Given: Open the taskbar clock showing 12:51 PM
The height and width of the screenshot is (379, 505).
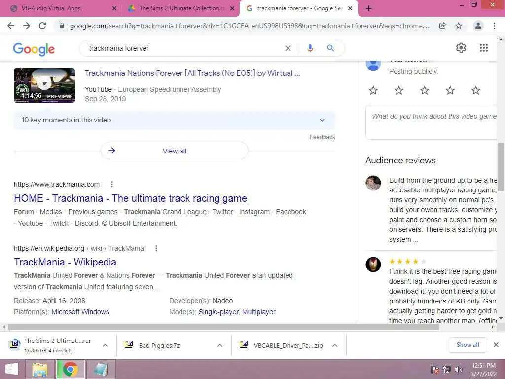Looking at the screenshot, I should (x=484, y=370).
